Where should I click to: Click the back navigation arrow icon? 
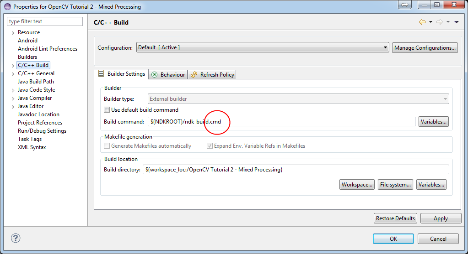[422, 22]
